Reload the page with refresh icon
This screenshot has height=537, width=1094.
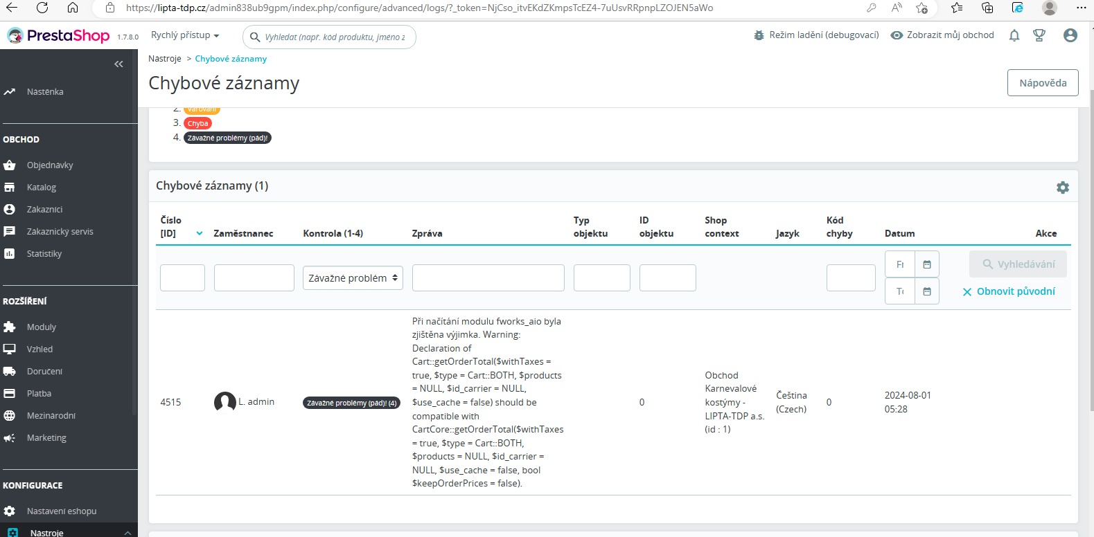[x=42, y=8]
